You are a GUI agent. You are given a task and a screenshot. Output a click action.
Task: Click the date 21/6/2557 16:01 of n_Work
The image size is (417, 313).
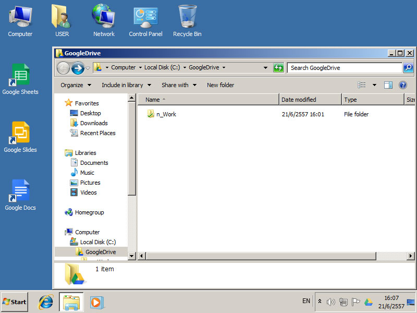(x=303, y=114)
